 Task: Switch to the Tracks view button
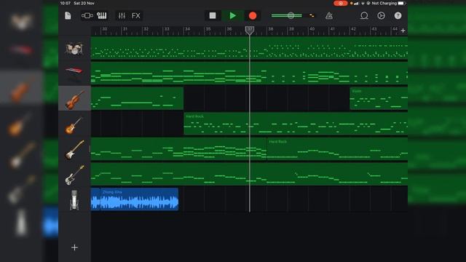click(x=87, y=16)
